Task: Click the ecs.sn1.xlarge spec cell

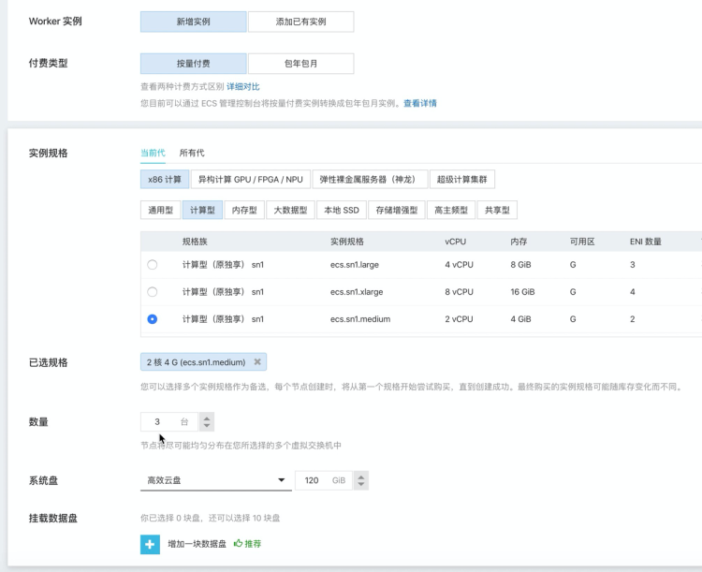Action: point(357,292)
